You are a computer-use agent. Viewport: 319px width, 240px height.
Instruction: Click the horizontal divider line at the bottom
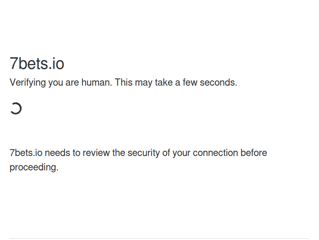click(159, 238)
